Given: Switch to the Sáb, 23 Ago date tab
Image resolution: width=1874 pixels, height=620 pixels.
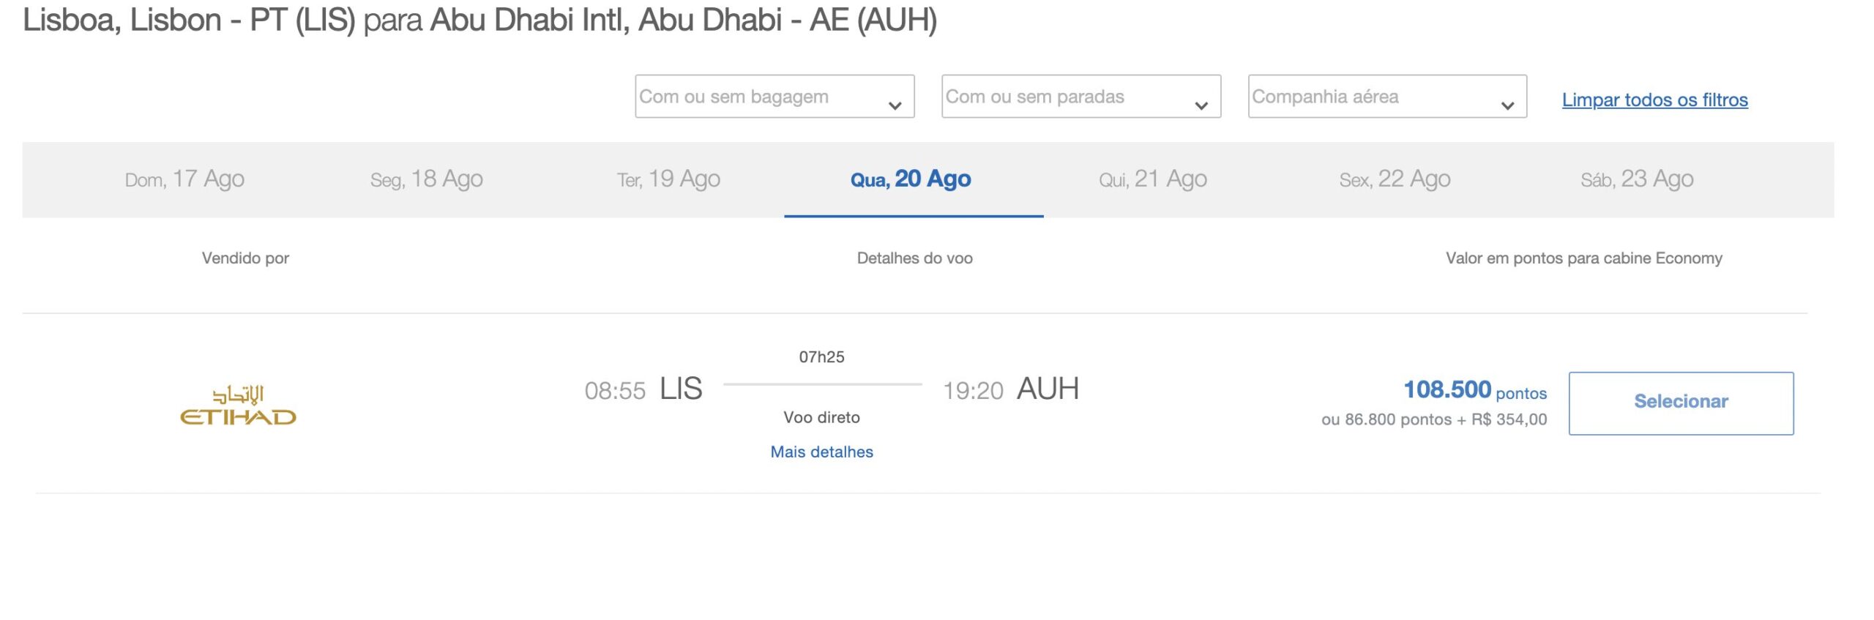Looking at the screenshot, I should (1637, 179).
